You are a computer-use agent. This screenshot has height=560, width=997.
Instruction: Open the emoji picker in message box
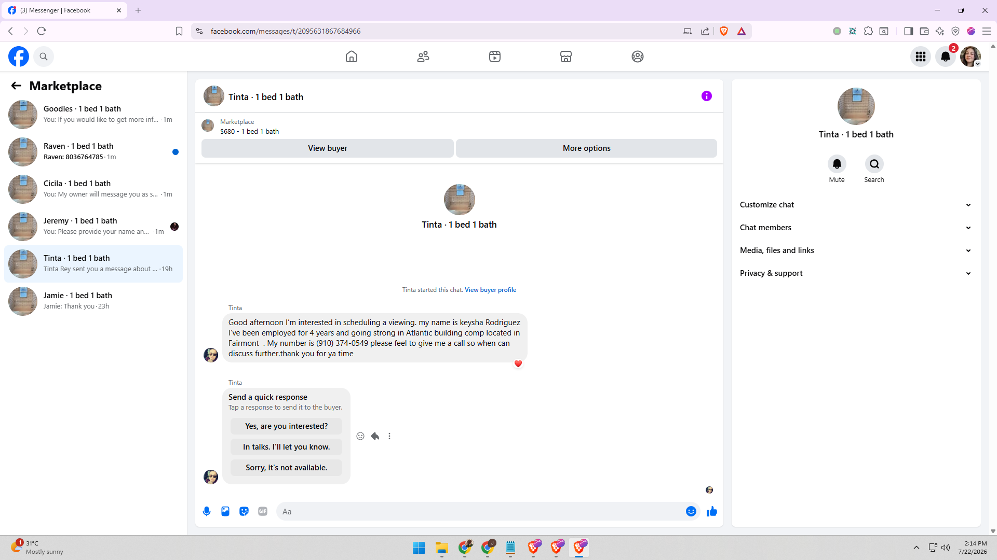point(691,511)
